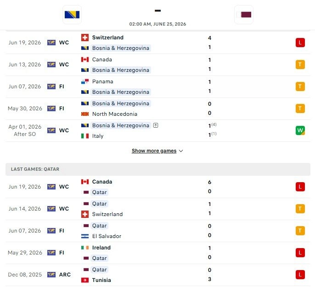Open the Ireland team link
Image resolution: width=315 pixels, height=287 pixels.
click(x=101, y=248)
